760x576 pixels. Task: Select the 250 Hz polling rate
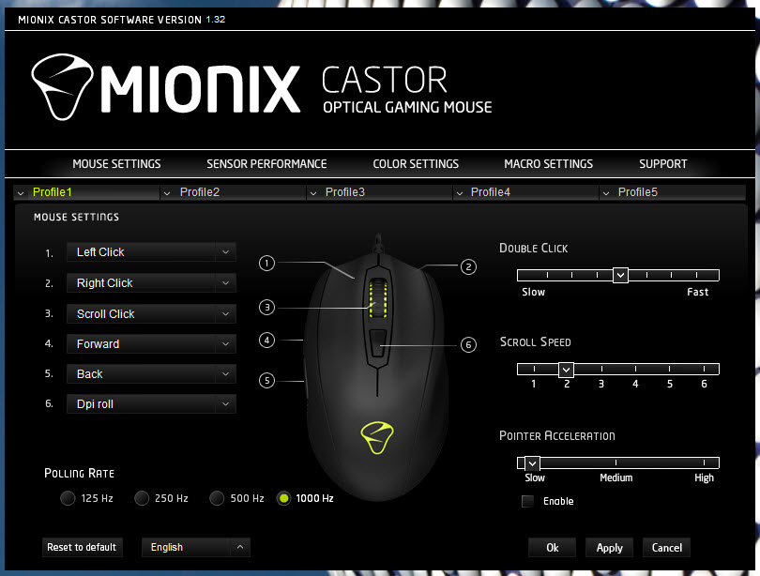(x=142, y=498)
